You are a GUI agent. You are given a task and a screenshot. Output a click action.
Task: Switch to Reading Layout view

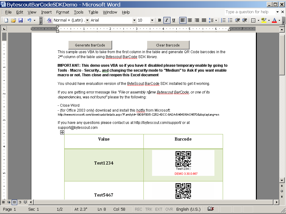25,202
